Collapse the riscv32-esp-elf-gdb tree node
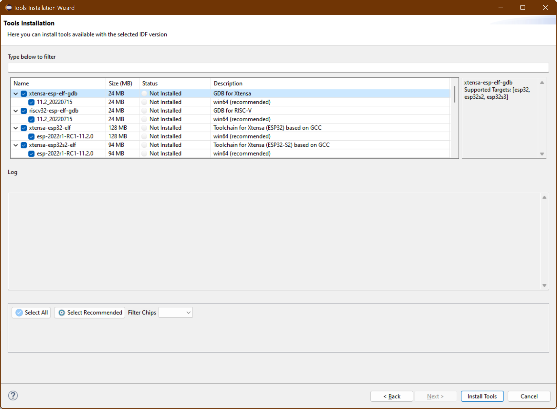 16,111
